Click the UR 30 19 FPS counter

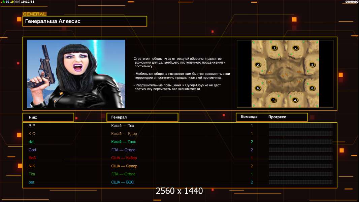10,2
